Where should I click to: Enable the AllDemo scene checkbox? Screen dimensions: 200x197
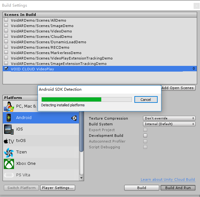pos(6,20)
